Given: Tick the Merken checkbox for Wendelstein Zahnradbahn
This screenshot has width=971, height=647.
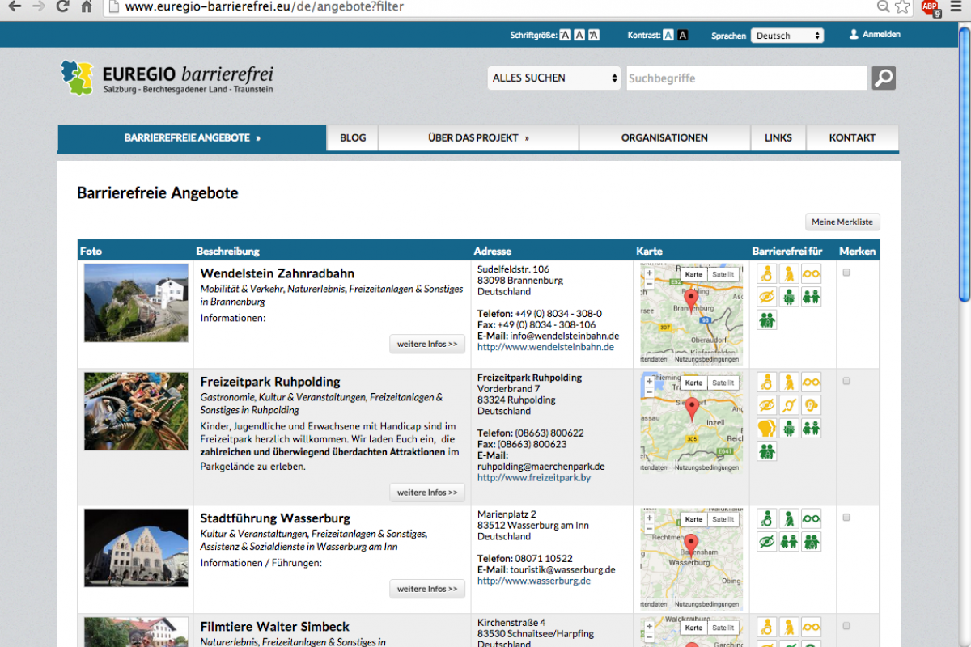Looking at the screenshot, I should (x=846, y=273).
